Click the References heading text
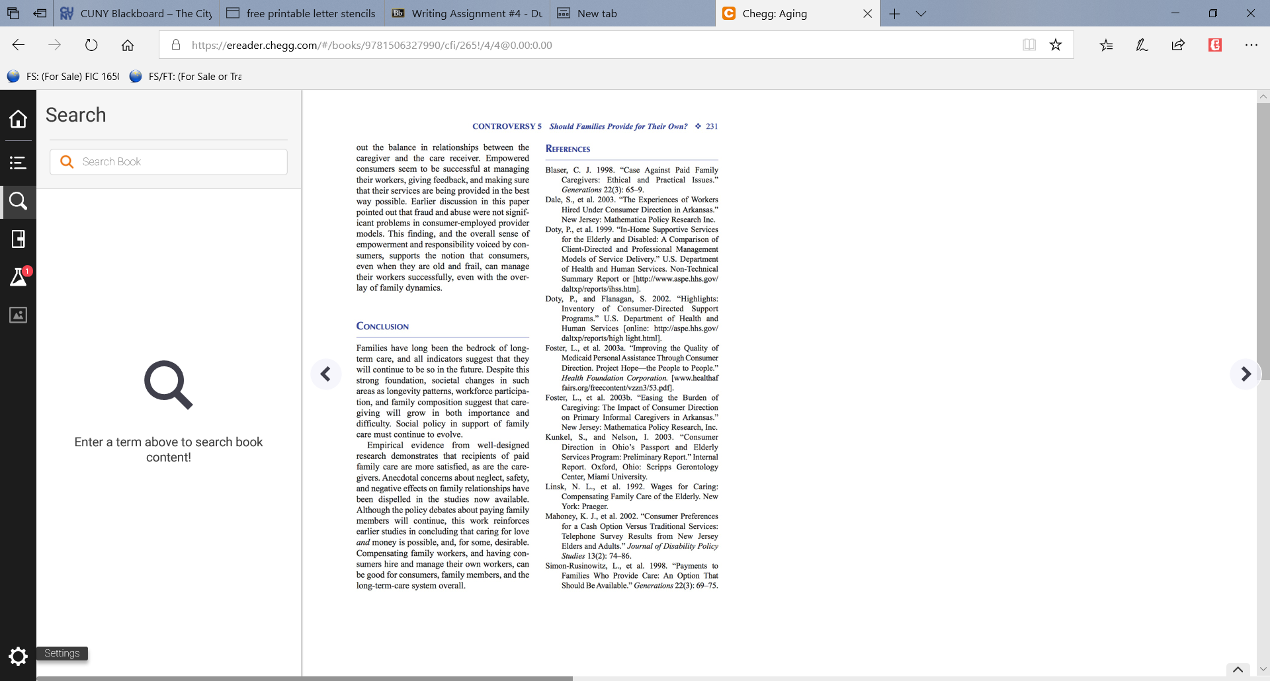Screen dimensions: 1270x681 568,149
